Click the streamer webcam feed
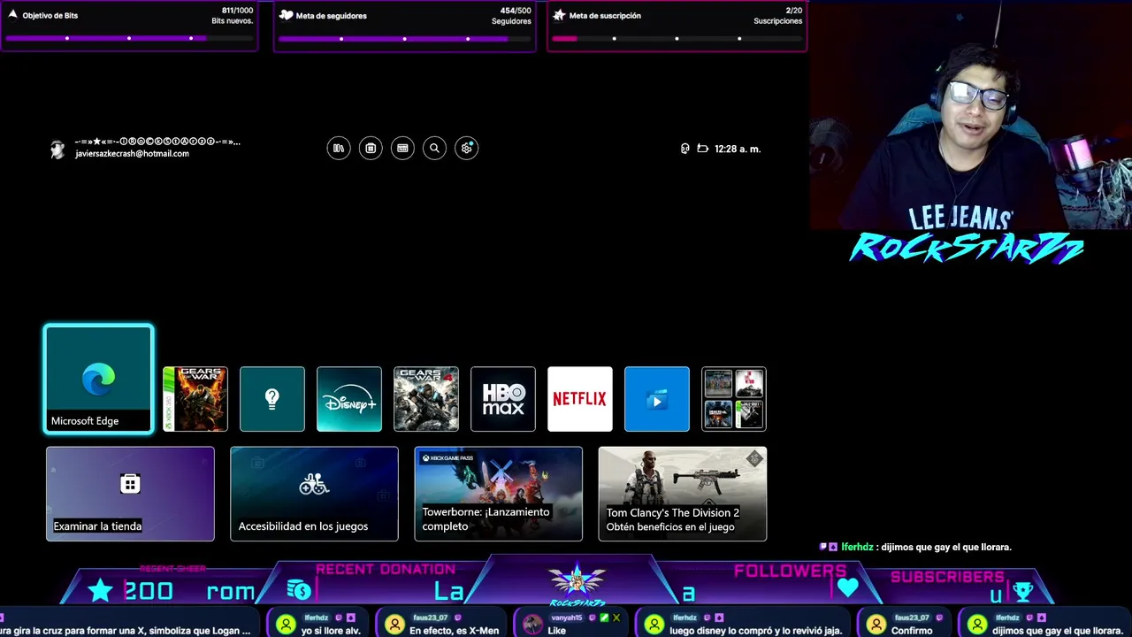This screenshot has height=637, width=1132. (971, 115)
